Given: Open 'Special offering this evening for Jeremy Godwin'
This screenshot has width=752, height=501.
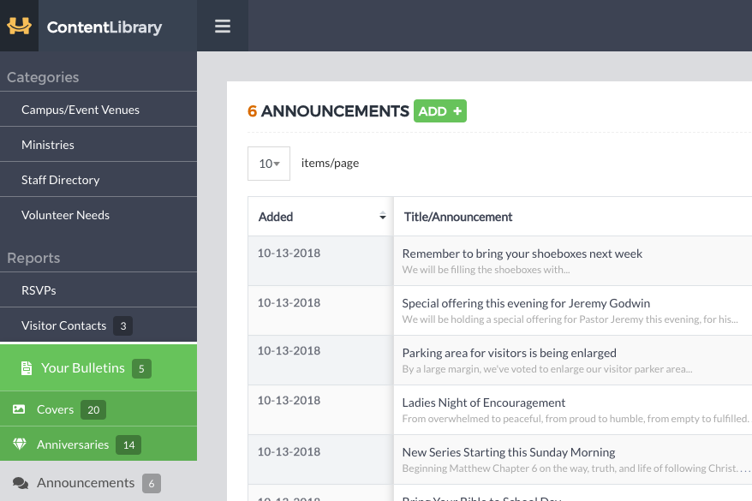Looking at the screenshot, I should pos(526,303).
